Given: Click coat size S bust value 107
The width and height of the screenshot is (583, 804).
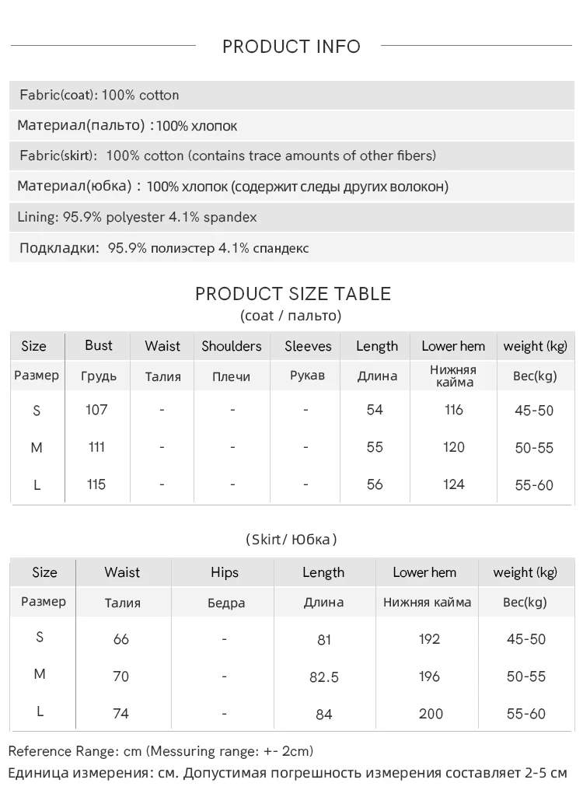Looking at the screenshot, I should pyautogui.click(x=97, y=410).
